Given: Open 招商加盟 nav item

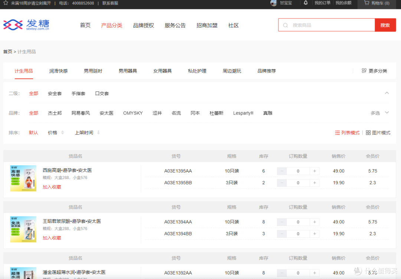Looking at the screenshot, I should [207, 25].
